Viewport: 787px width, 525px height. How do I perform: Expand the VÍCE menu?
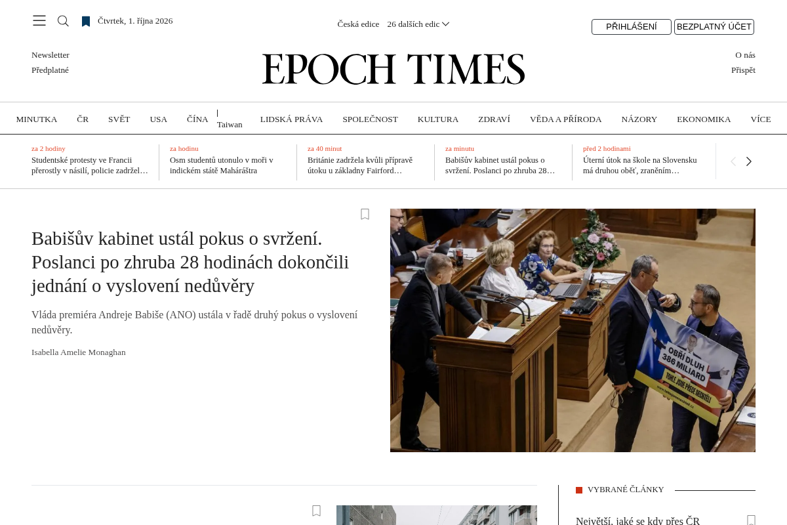761,119
